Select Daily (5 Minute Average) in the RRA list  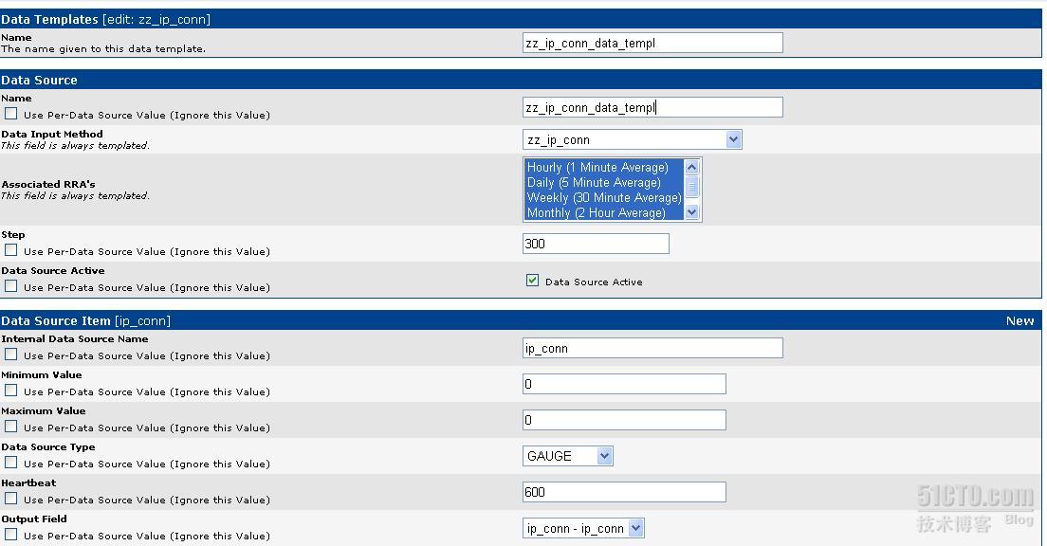603,182
